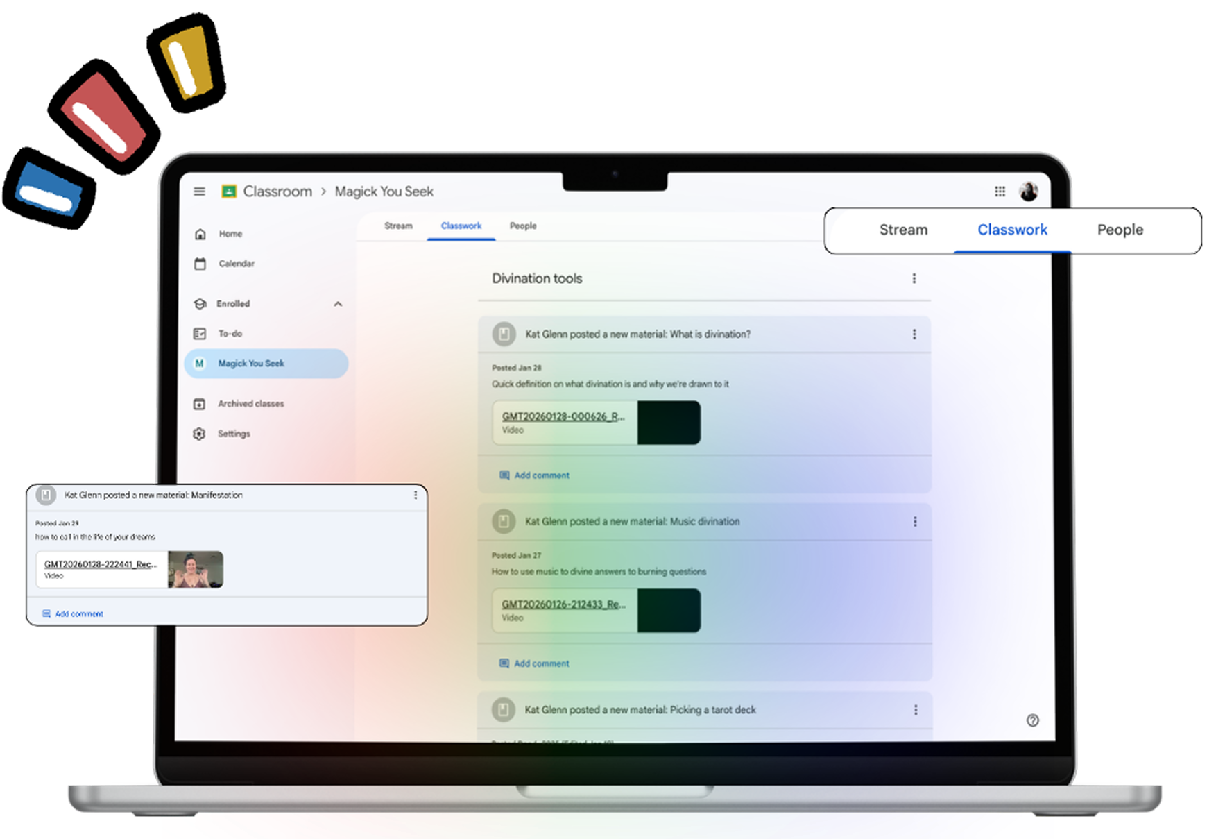Open the Manifestation video thumbnail
This screenshot has width=1216, height=839.
[195, 570]
